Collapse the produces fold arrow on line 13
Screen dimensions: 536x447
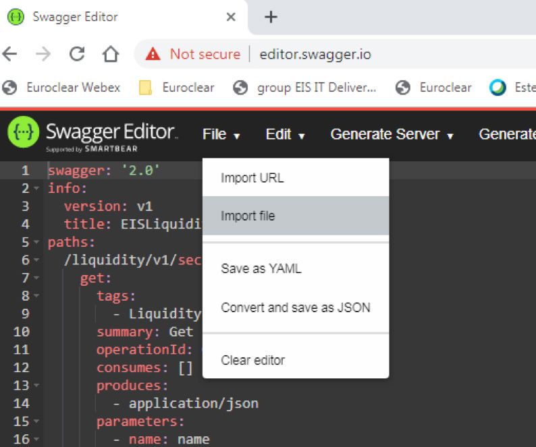point(36,385)
